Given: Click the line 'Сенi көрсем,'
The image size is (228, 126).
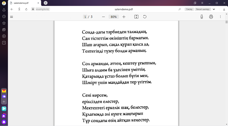Looking at the screenshot, I should pos(95,95).
